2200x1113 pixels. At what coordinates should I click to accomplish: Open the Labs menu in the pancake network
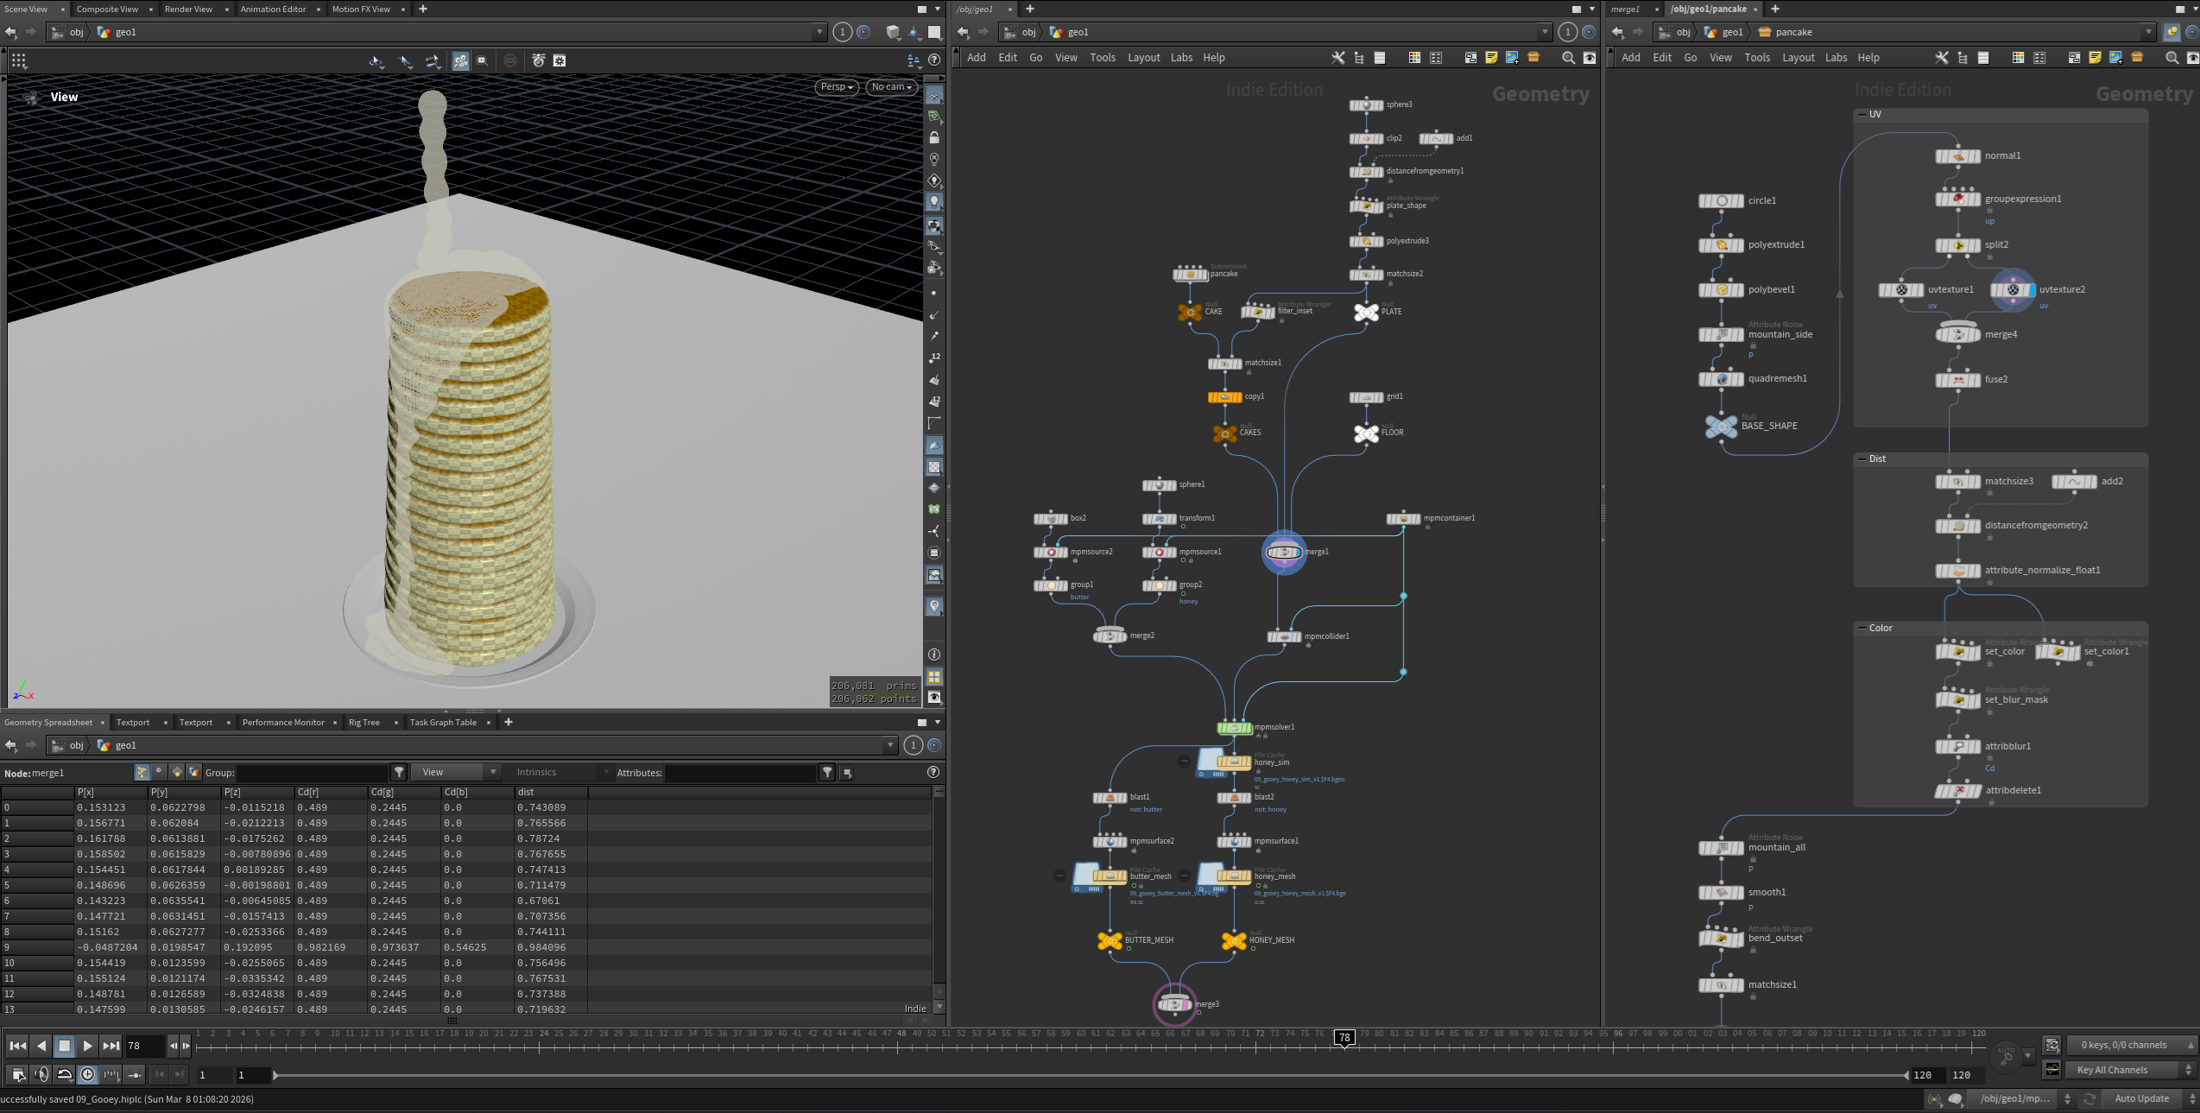pyautogui.click(x=1836, y=58)
